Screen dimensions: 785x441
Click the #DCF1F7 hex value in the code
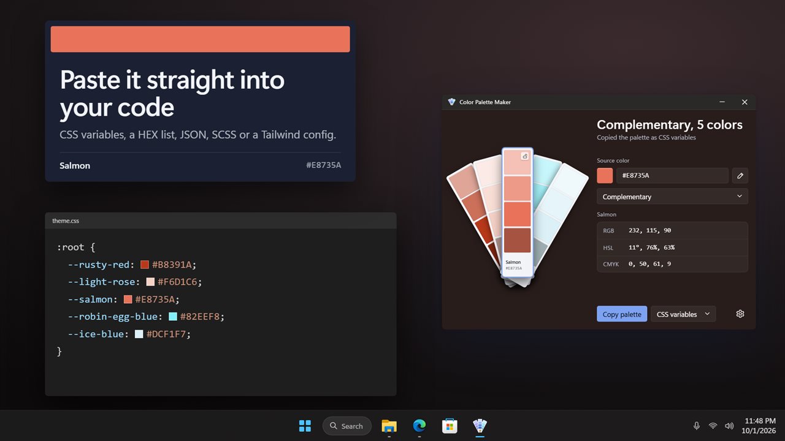167,334
